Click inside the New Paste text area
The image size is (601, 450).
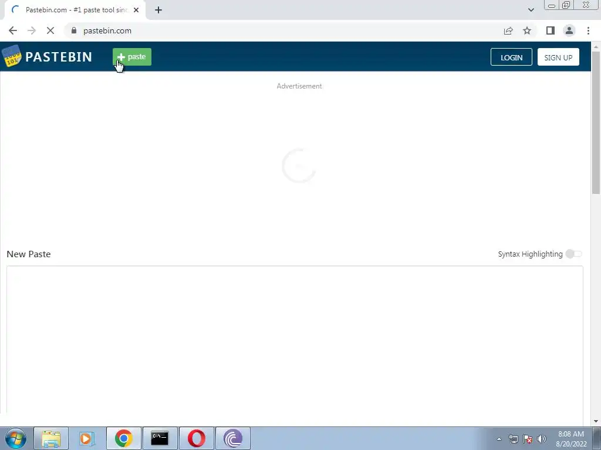click(295, 340)
